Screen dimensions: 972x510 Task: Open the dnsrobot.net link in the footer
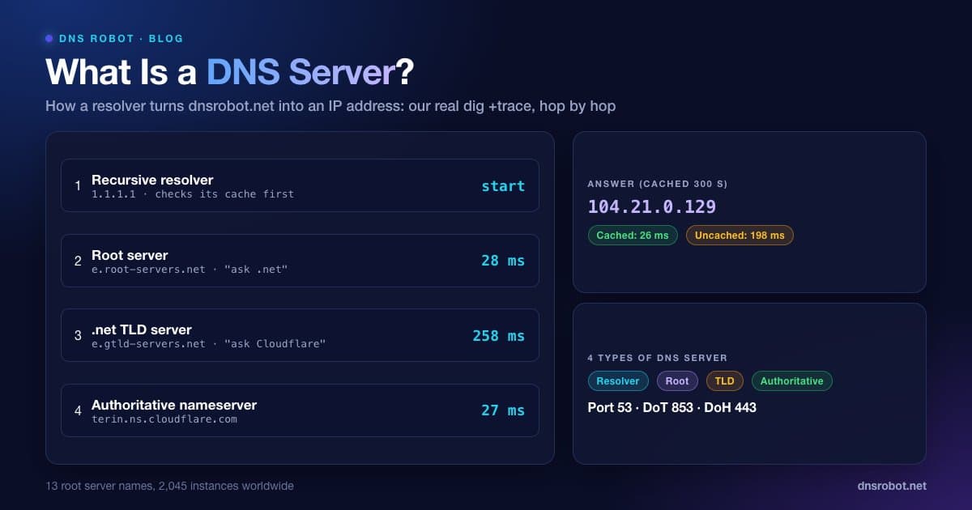892,487
